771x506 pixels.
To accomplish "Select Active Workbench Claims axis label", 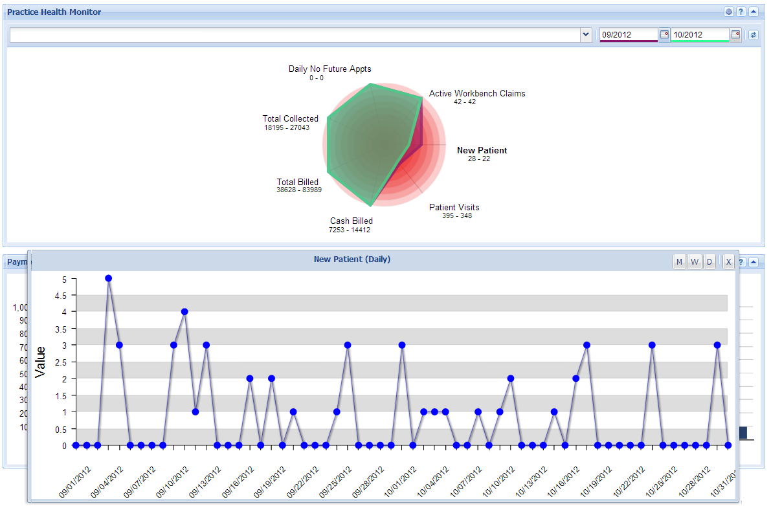I will 477,93.
